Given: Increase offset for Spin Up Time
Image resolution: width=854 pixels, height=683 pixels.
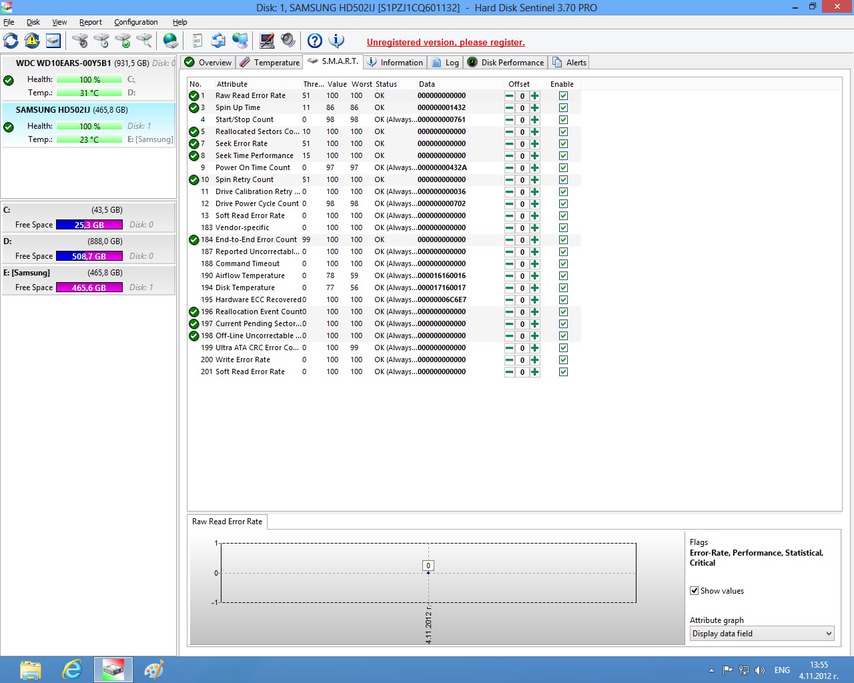Looking at the screenshot, I should (535, 108).
